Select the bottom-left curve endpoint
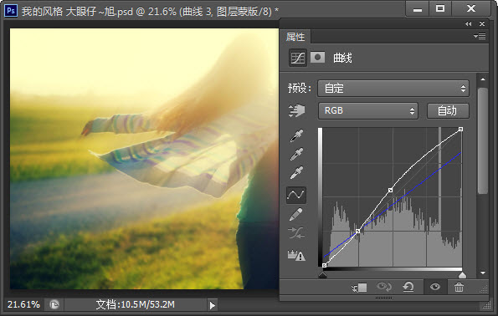 [x=324, y=265]
